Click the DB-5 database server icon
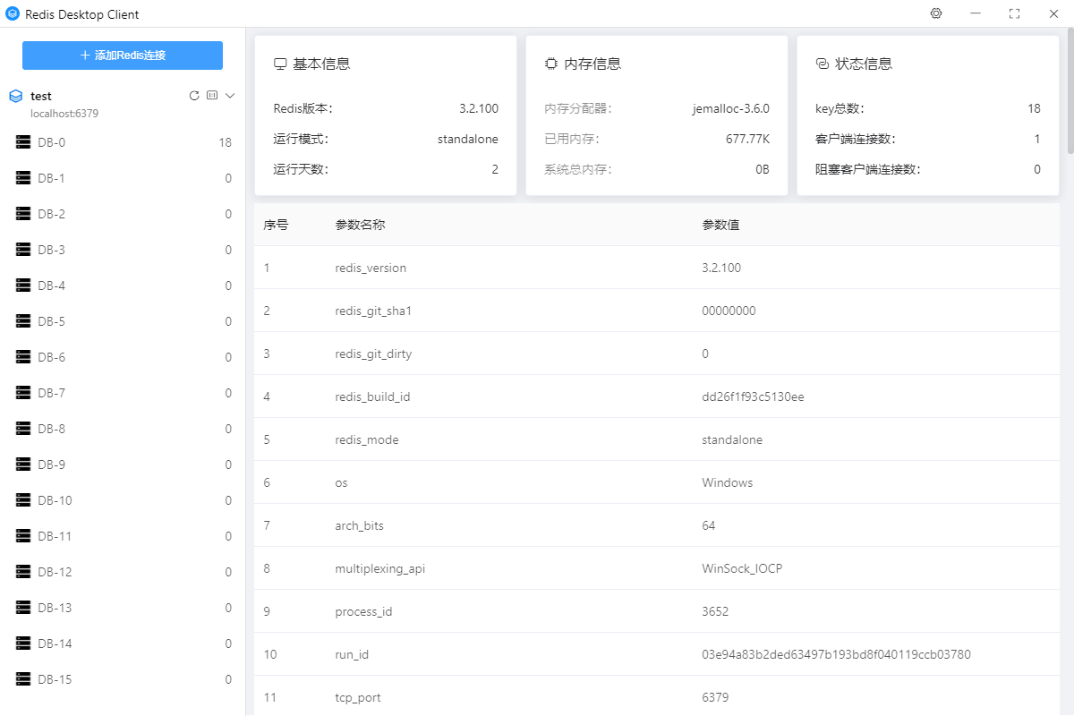 pos(23,321)
